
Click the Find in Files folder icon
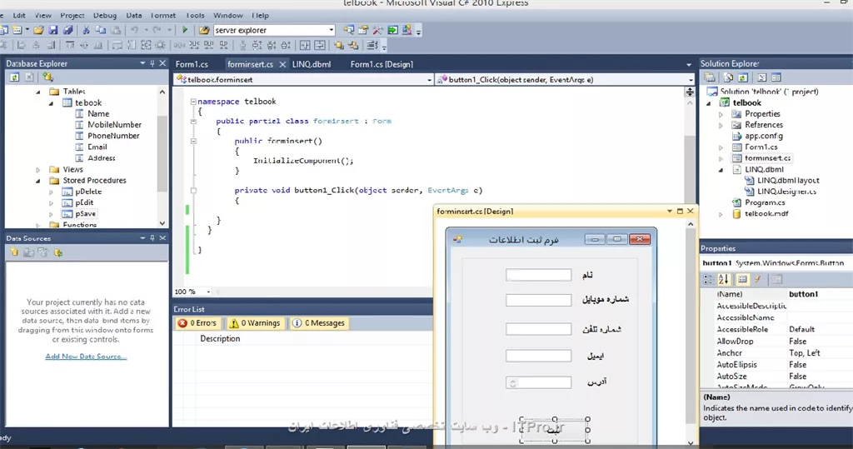pos(204,30)
